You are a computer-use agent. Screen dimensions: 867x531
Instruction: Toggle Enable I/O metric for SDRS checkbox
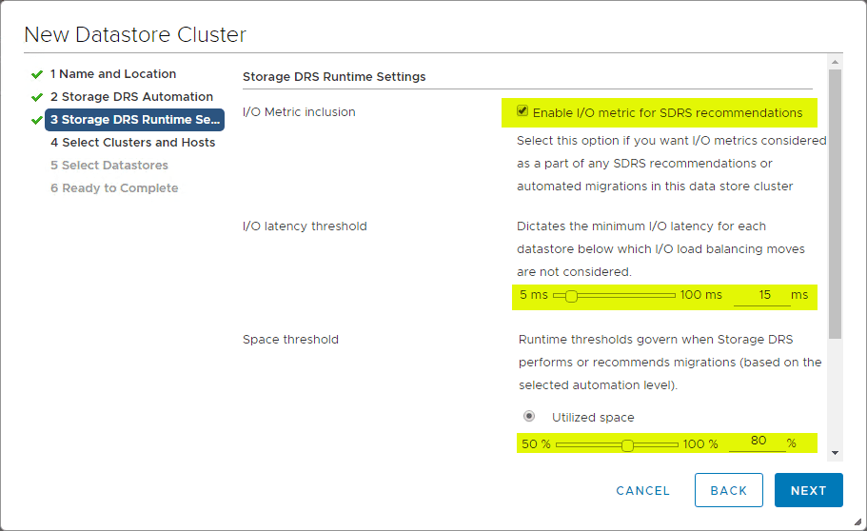pos(522,112)
